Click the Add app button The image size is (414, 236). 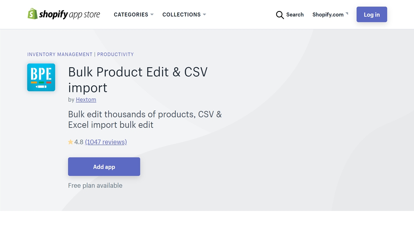104,167
